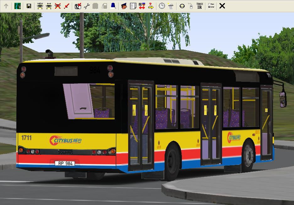This screenshot has width=294, height=205.
Task: Open the 92 line schedule icon
Action: tap(78, 6)
